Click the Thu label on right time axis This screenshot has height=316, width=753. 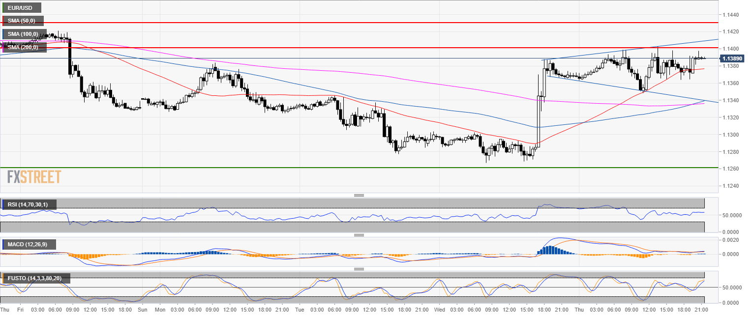coord(579,310)
